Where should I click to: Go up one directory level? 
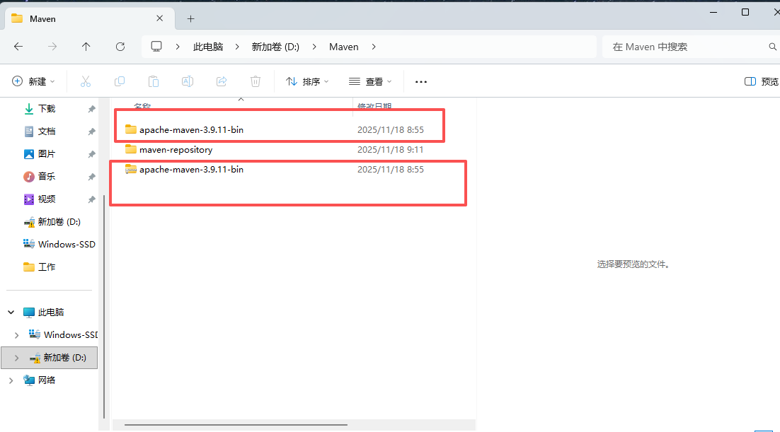coord(86,47)
